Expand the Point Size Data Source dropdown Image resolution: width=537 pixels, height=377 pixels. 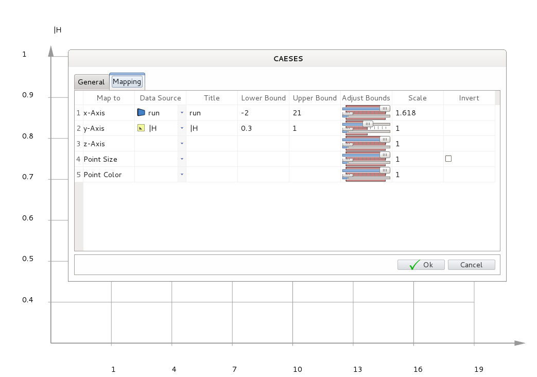coord(182,159)
